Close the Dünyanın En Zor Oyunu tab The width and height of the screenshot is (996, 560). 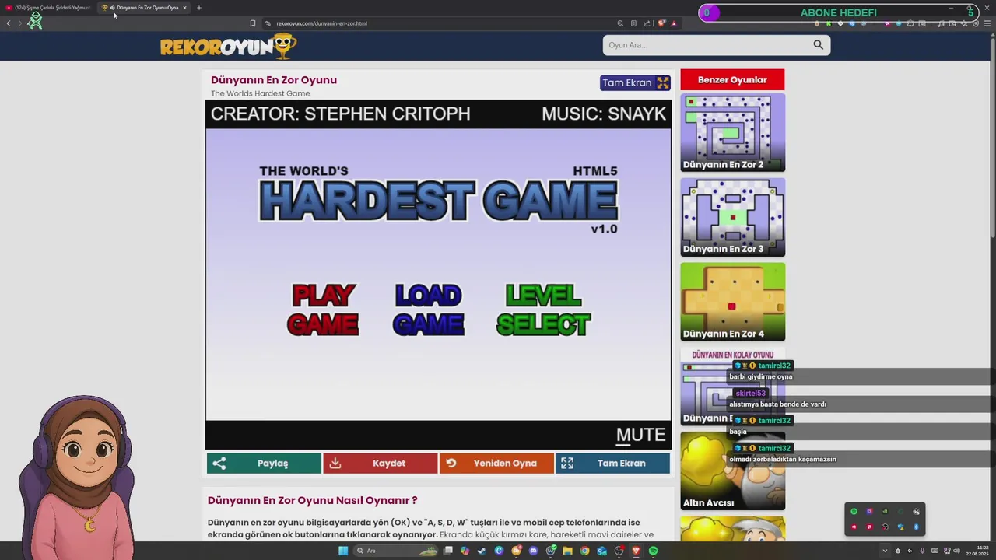click(184, 8)
